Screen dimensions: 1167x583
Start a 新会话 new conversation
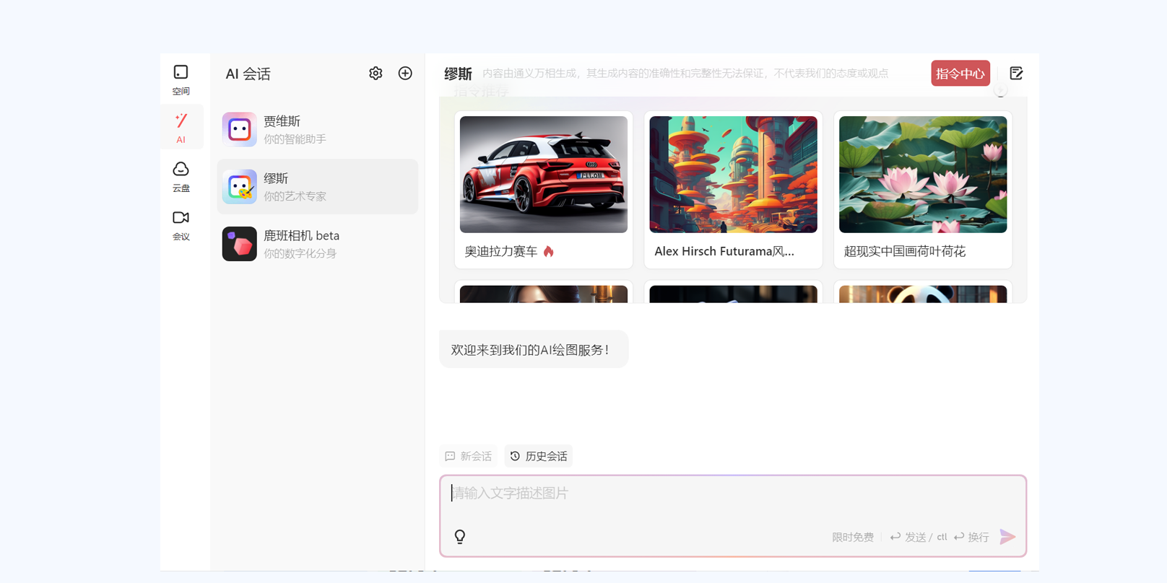click(469, 456)
